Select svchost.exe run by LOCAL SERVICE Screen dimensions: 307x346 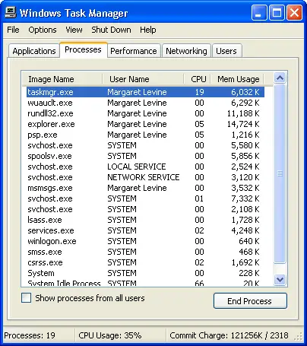click(145, 167)
